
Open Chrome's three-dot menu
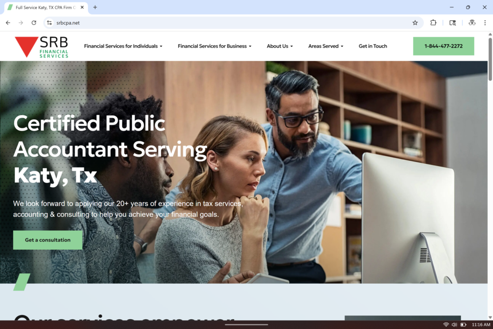tap(485, 23)
